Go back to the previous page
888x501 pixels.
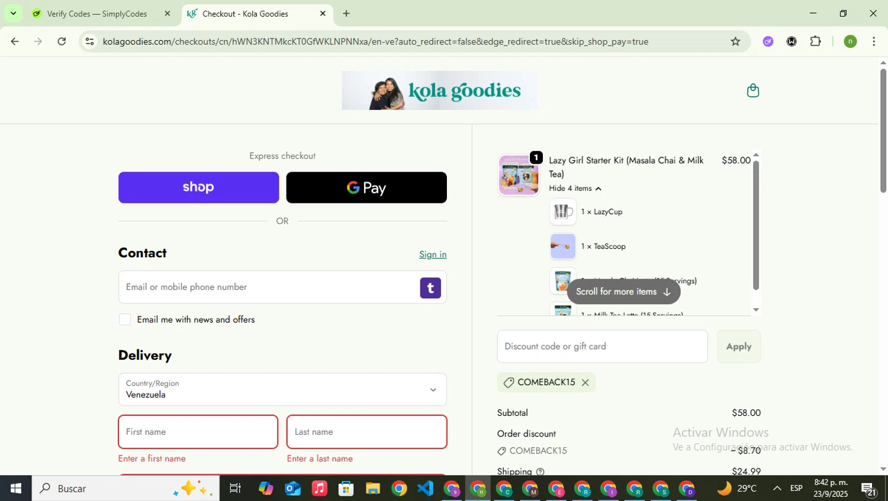click(15, 41)
